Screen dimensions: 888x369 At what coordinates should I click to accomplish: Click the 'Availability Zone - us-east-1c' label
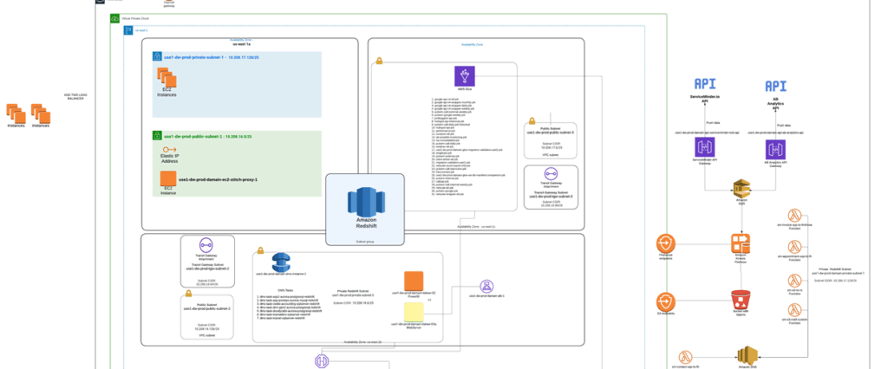coord(476,226)
